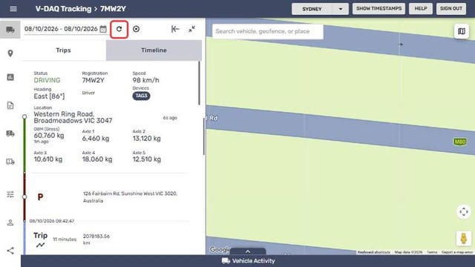Open the map layers button

click(462, 31)
